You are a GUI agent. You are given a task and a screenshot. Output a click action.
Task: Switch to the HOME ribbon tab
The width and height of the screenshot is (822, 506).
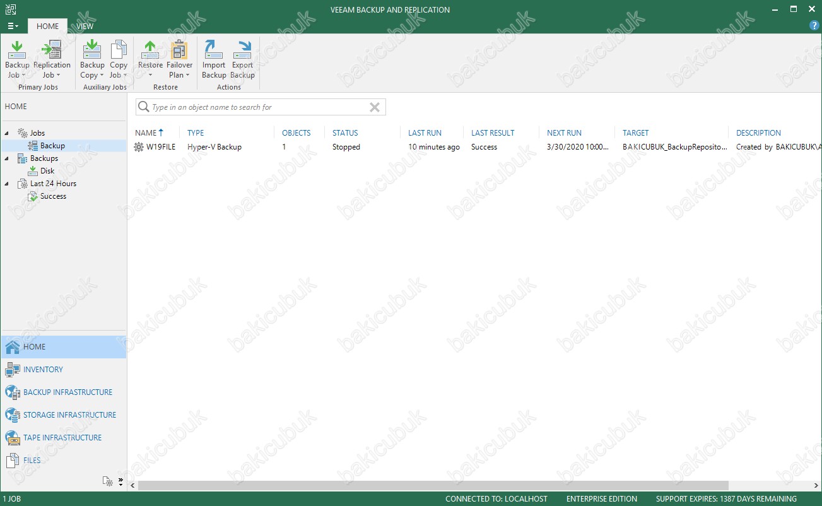click(47, 26)
